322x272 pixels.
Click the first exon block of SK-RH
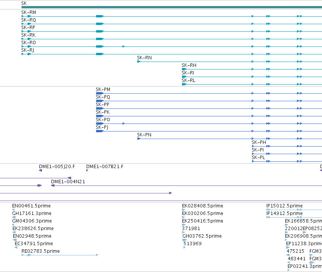[x=184, y=69]
